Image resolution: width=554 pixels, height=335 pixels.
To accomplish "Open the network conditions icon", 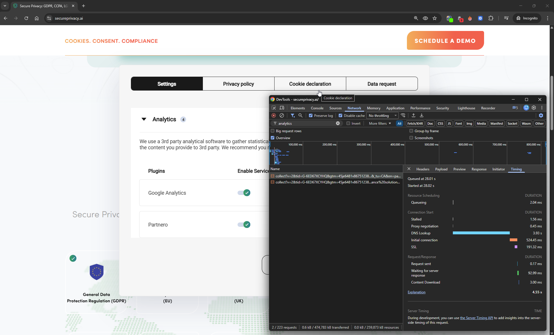I will (x=403, y=115).
